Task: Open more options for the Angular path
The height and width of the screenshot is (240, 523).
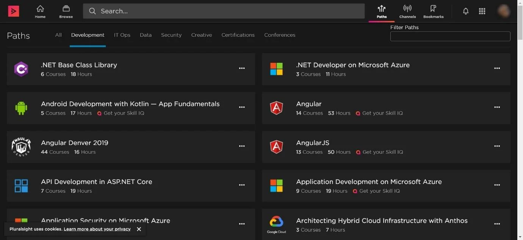Action: pos(497,108)
